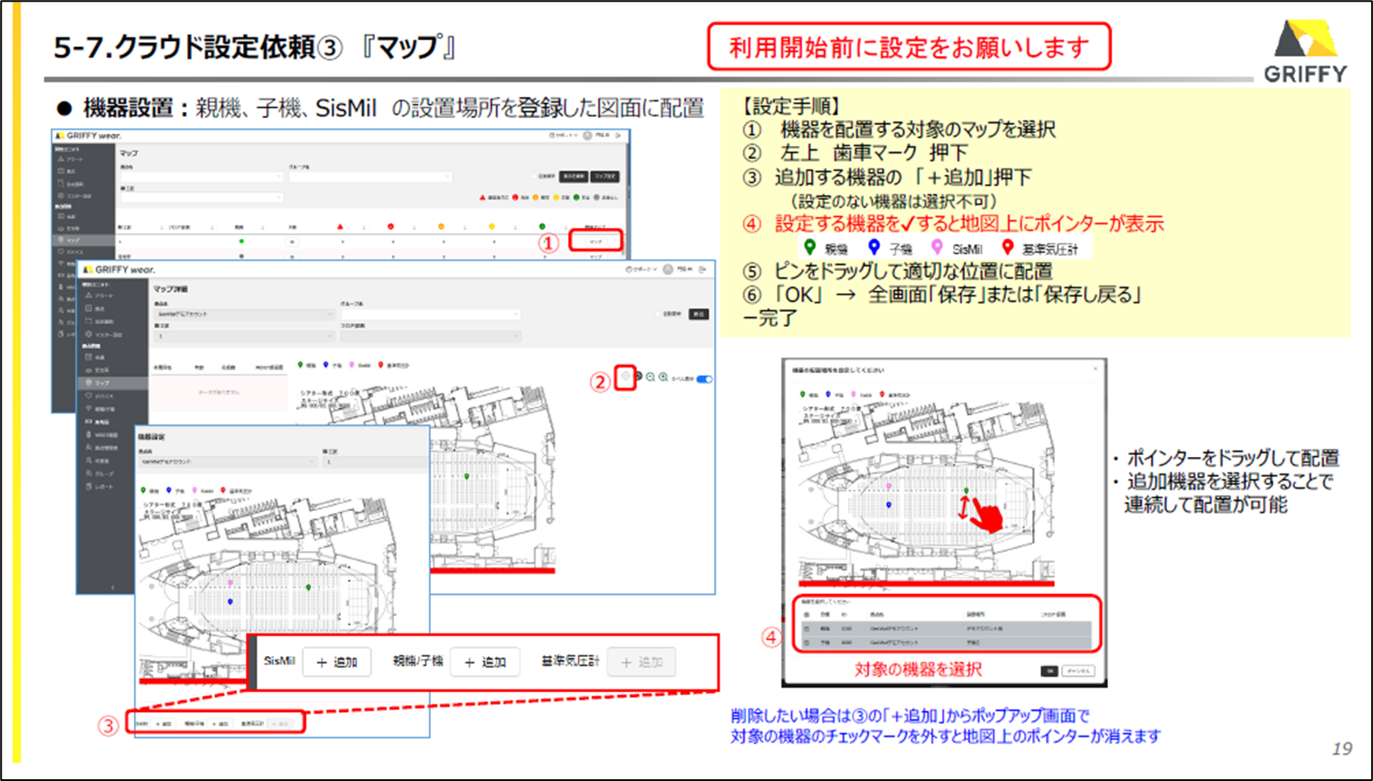Viewport: 1373px width, 781px height.
Task: Click the SisMil '+ 追加' button
Action: click(x=336, y=662)
